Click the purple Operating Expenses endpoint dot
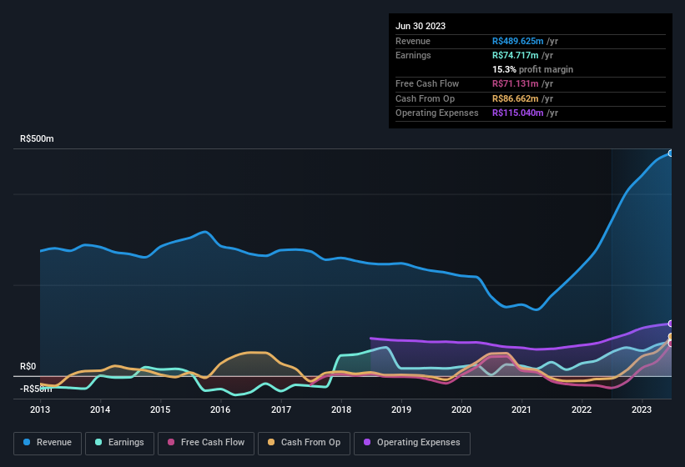The width and height of the screenshot is (685, 467). [670, 324]
